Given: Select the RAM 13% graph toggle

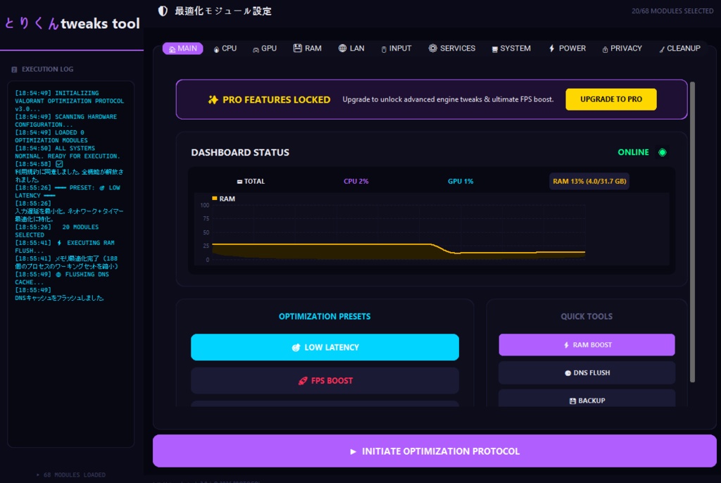Looking at the screenshot, I should coord(589,181).
